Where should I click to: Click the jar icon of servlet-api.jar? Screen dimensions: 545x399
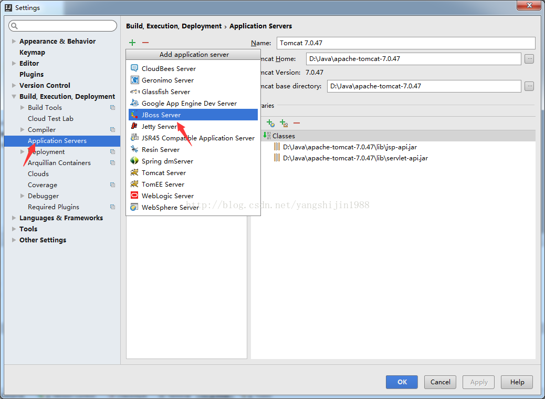[277, 158]
